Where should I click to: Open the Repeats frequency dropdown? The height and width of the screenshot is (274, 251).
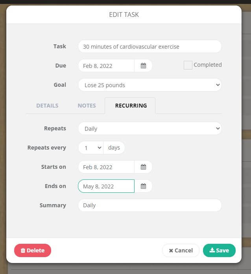click(149, 128)
